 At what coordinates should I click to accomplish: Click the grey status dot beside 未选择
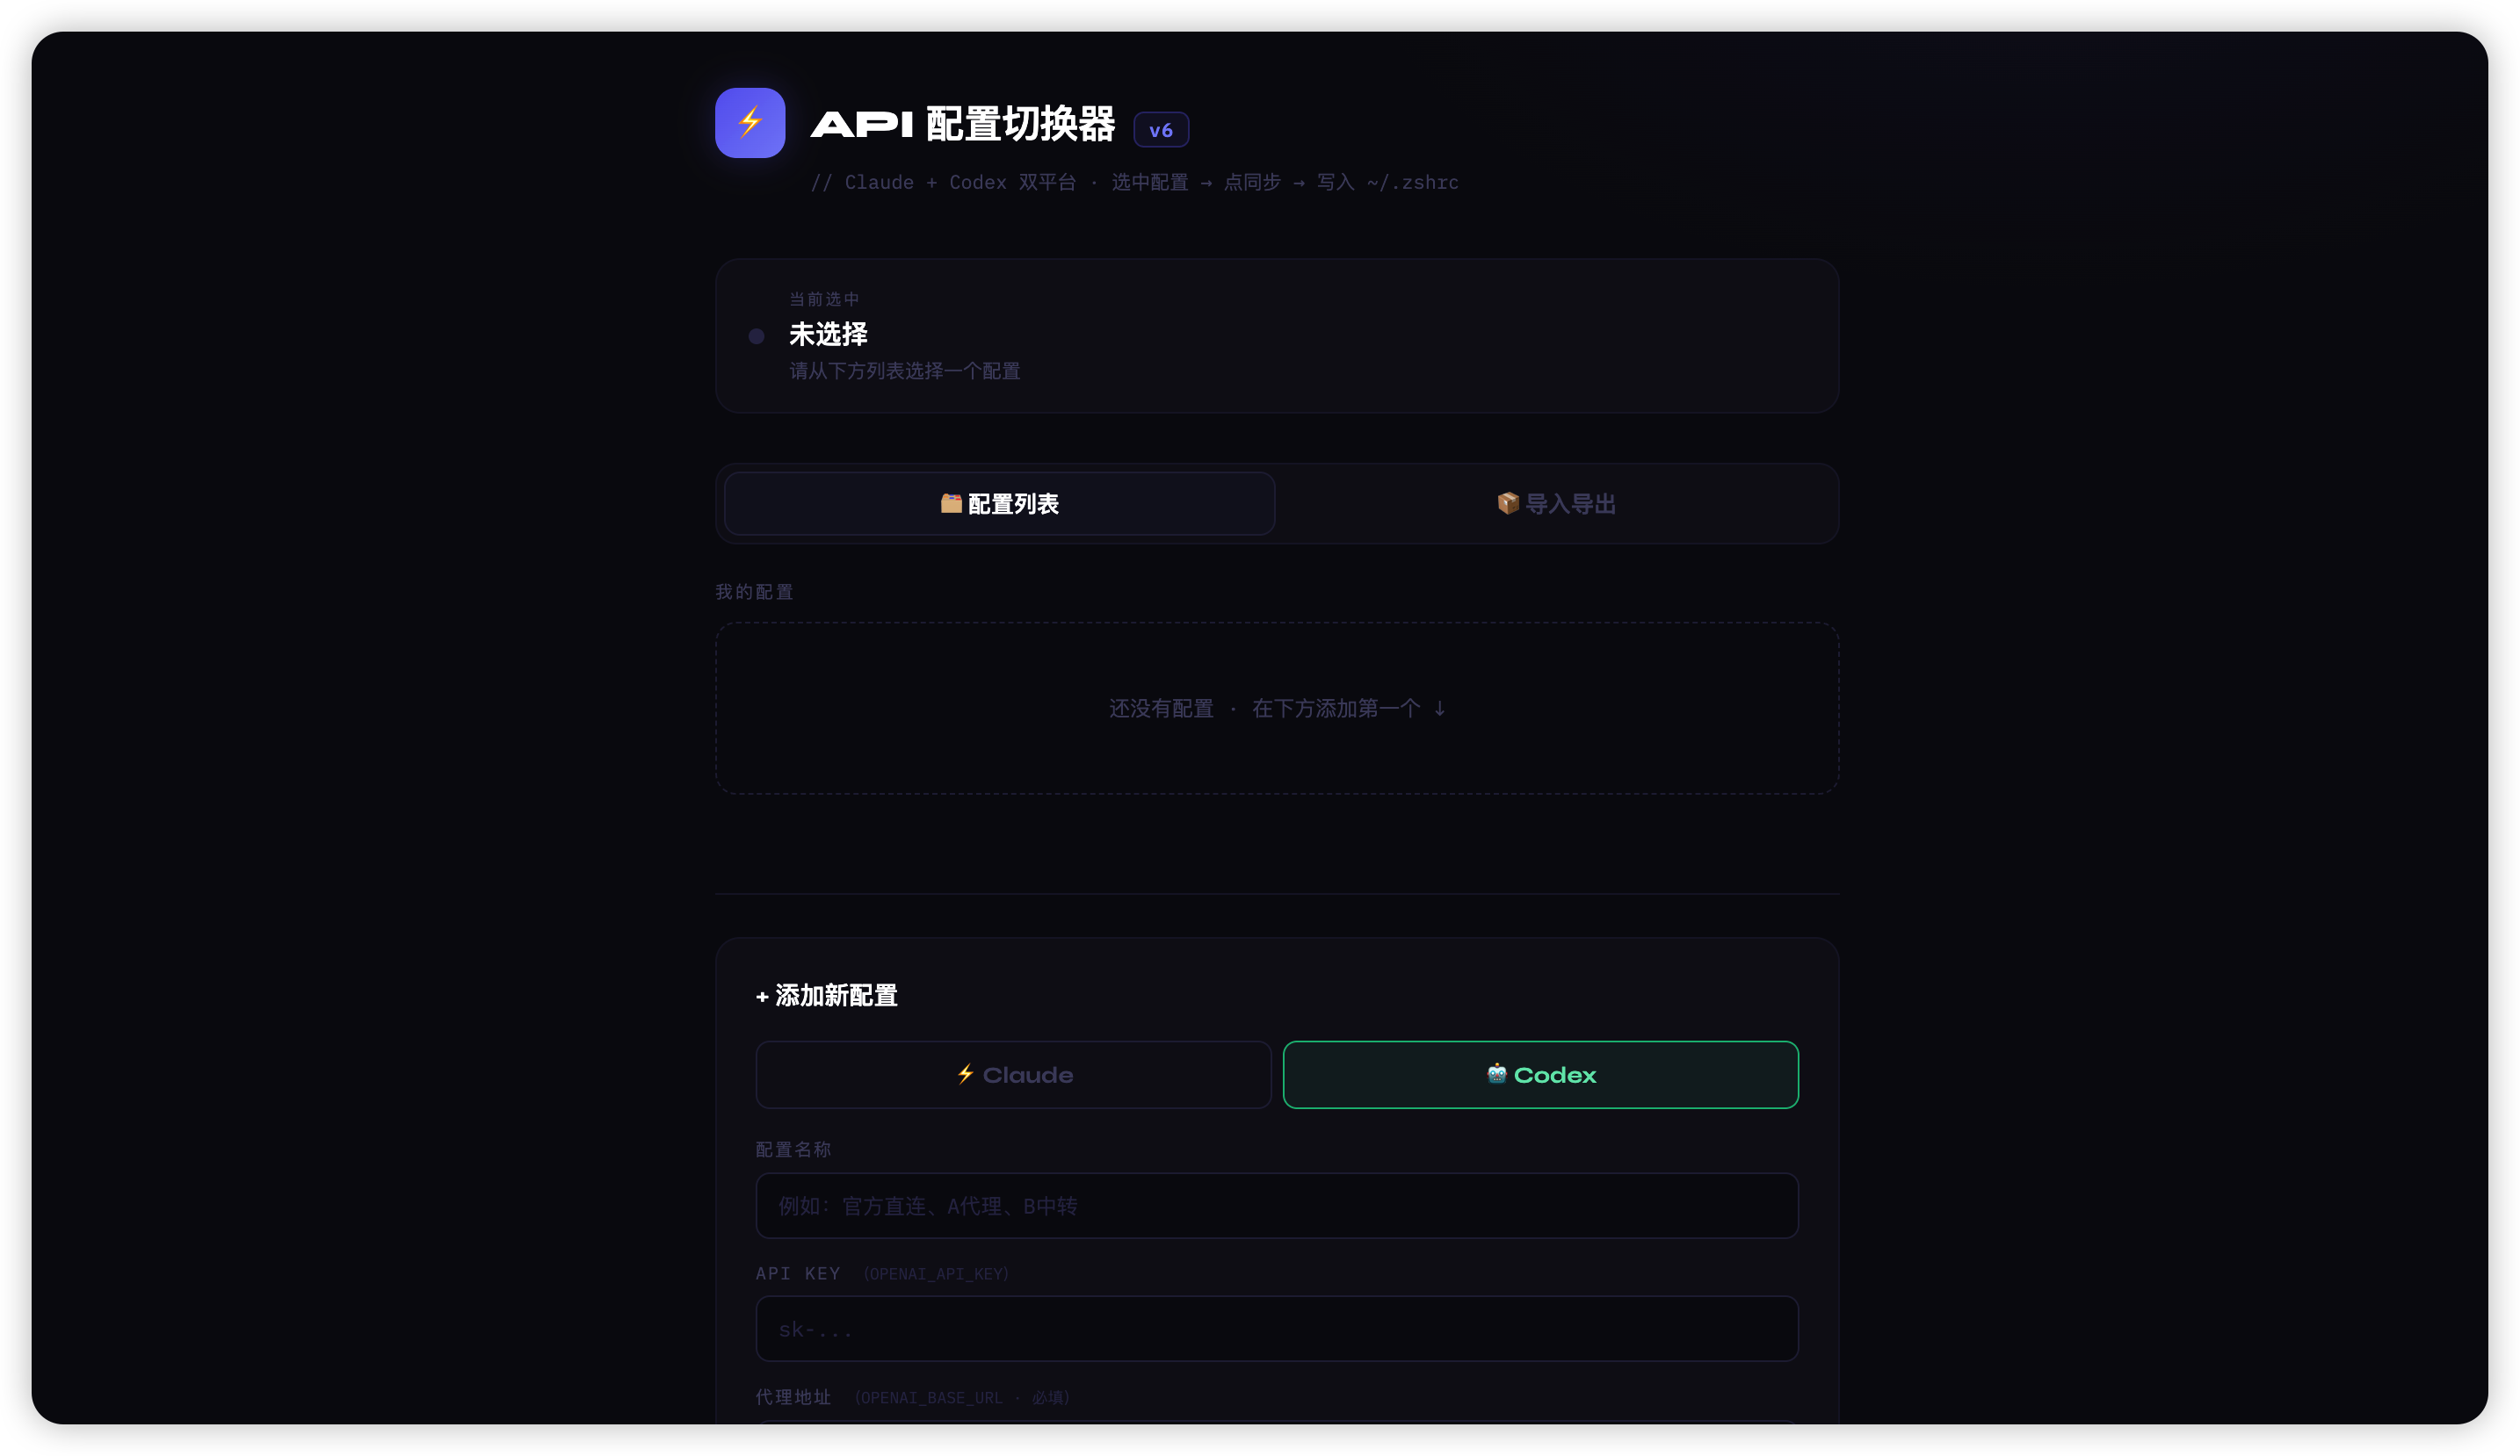(x=757, y=336)
